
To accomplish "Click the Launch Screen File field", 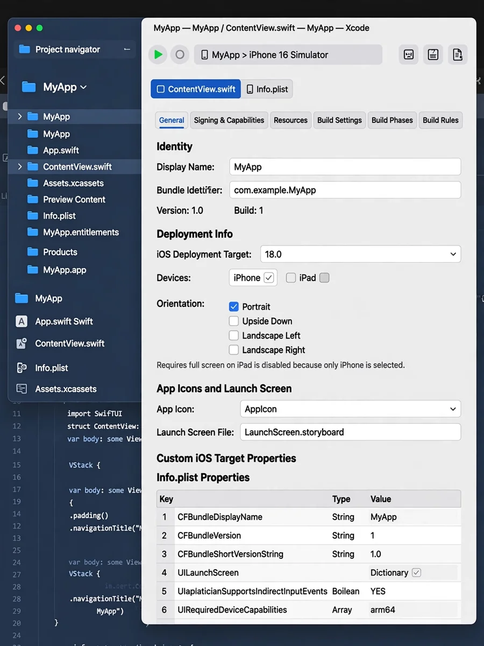I will click(x=350, y=432).
